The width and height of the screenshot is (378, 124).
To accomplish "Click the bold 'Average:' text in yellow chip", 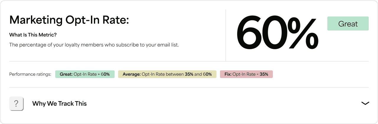I will pyautogui.click(x=131, y=74).
